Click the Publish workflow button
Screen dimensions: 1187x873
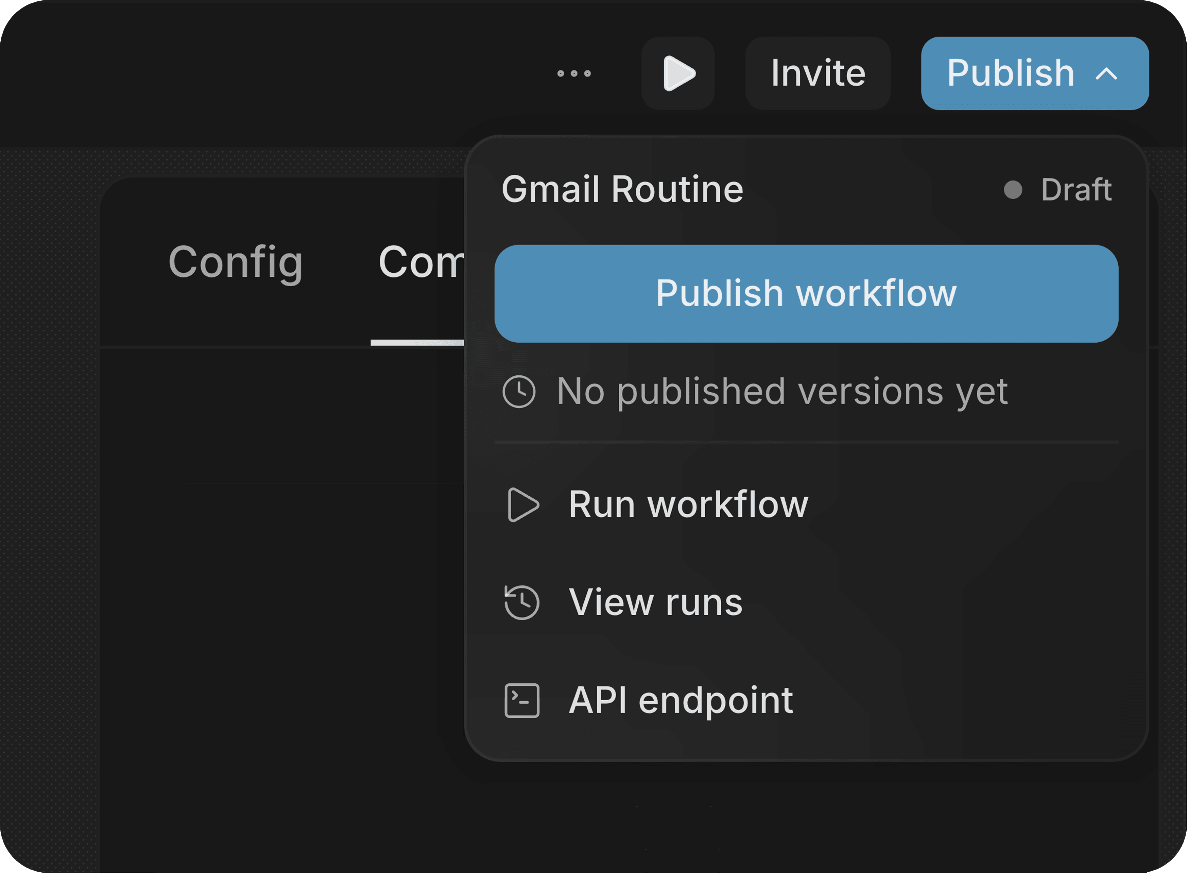806,294
